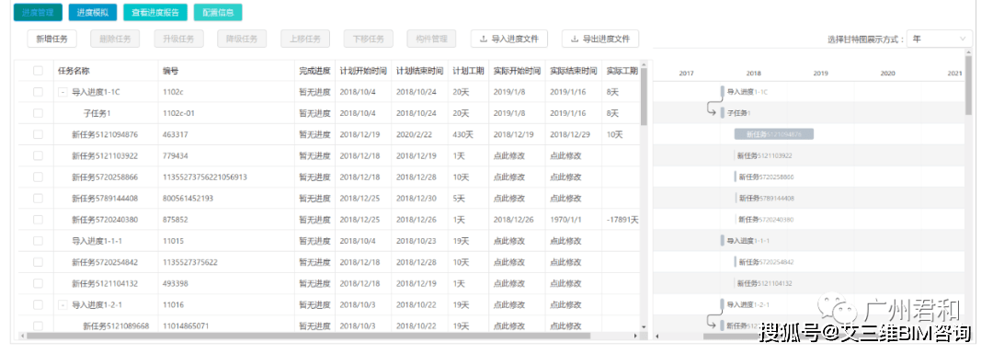Click the Gantt marker for 新任务5789144408
Viewport: 993px width, 354px height.
click(x=736, y=199)
